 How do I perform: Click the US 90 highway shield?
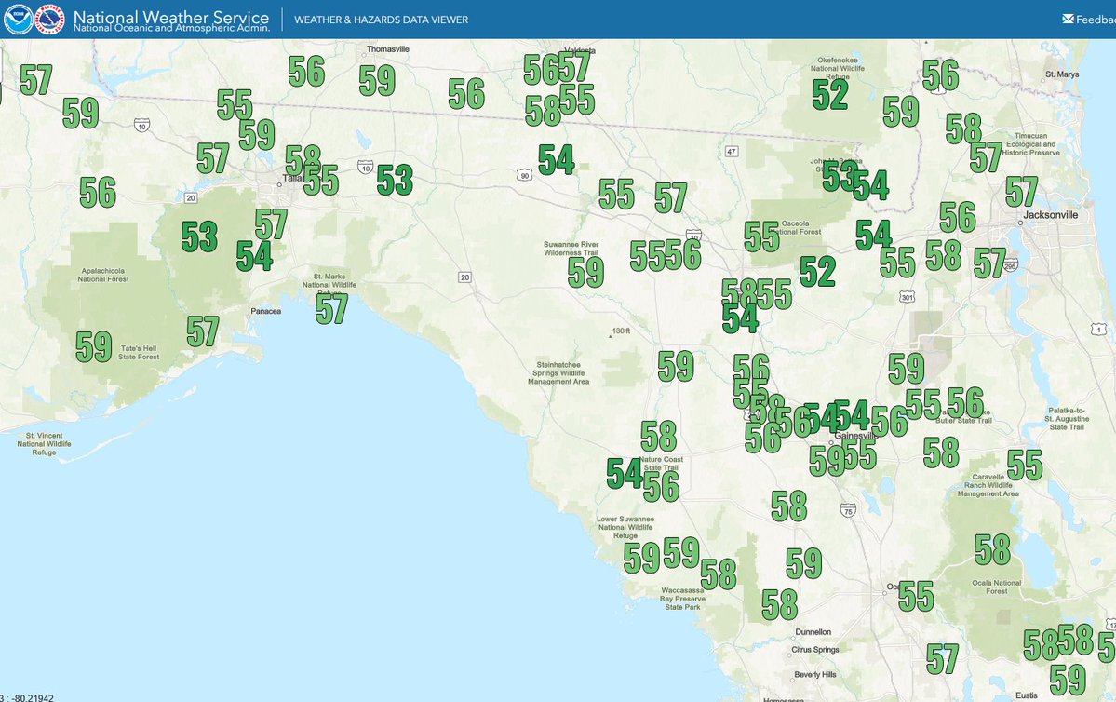pyautogui.click(x=525, y=175)
